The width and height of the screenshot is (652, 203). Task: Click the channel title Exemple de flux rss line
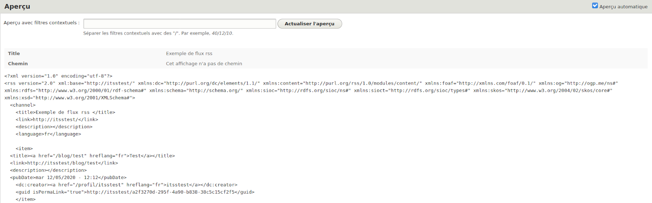point(65,112)
